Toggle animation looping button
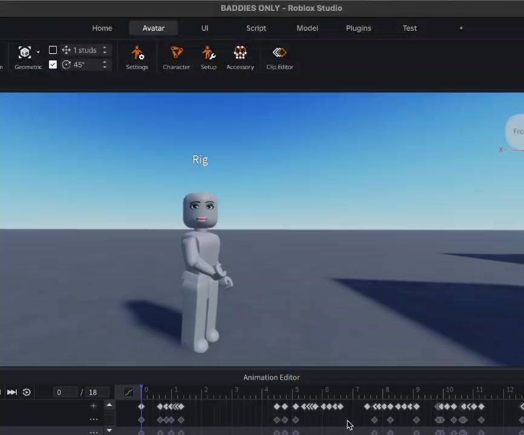 tap(27, 392)
